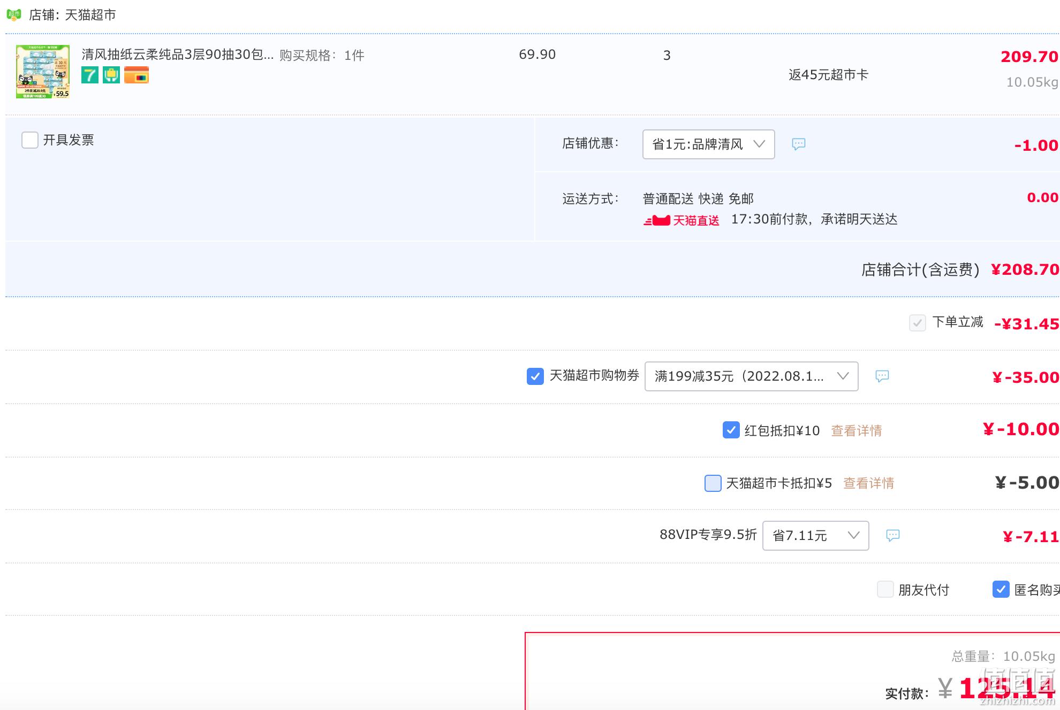Click the 店铺: 天猫超市 store name
The image size is (1060, 710).
[x=72, y=15]
